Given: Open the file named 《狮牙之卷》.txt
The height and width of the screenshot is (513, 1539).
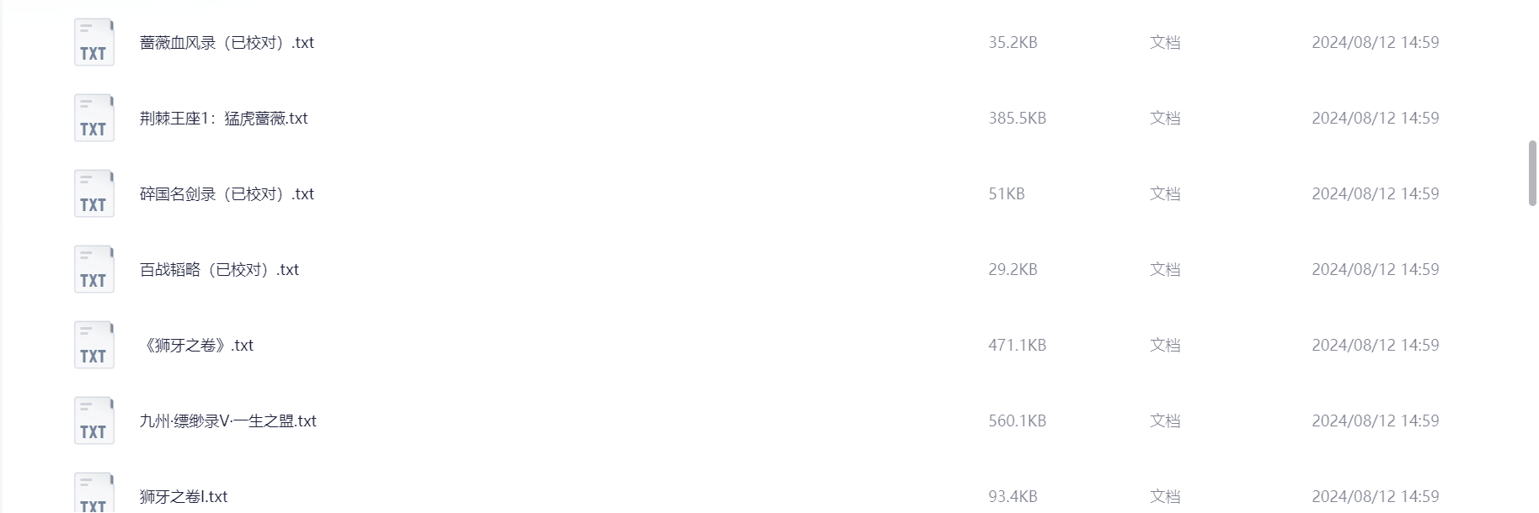Looking at the screenshot, I should coord(196,346).
